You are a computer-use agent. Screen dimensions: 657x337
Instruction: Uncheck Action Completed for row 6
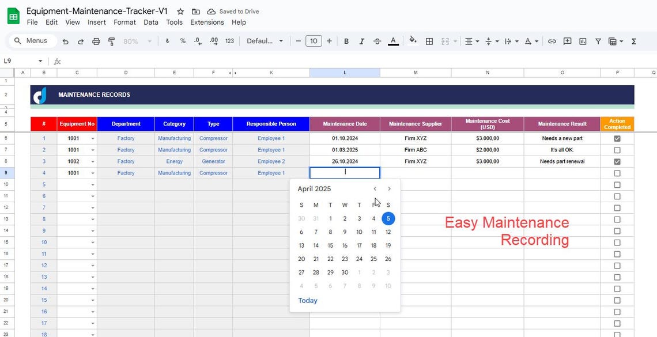point(617,138)
